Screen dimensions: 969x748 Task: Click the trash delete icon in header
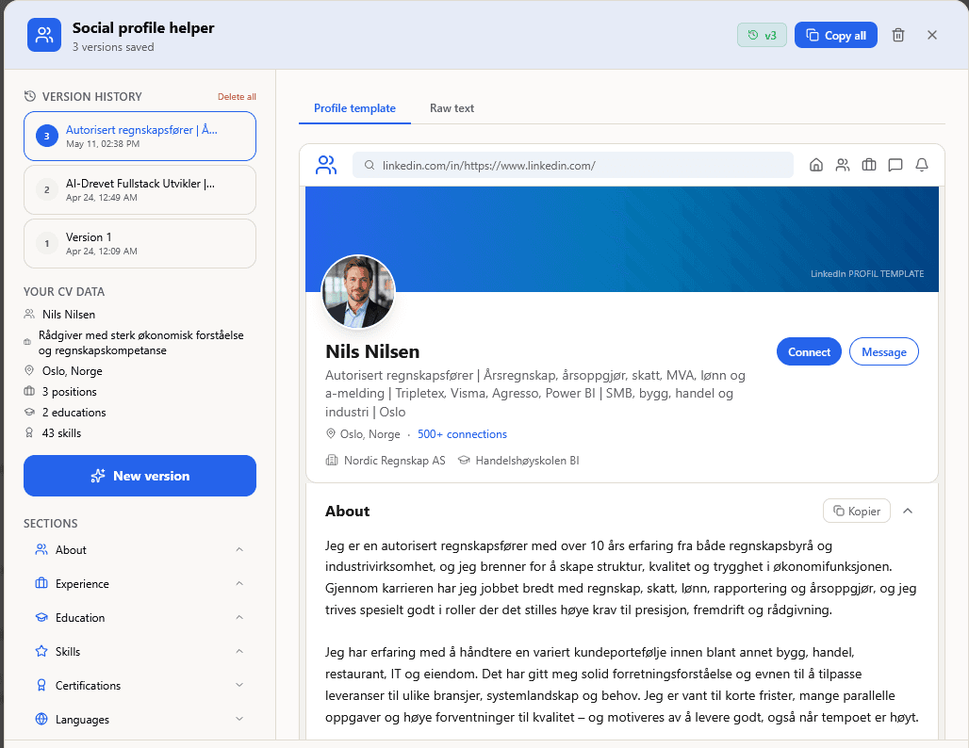pos(898,35)
